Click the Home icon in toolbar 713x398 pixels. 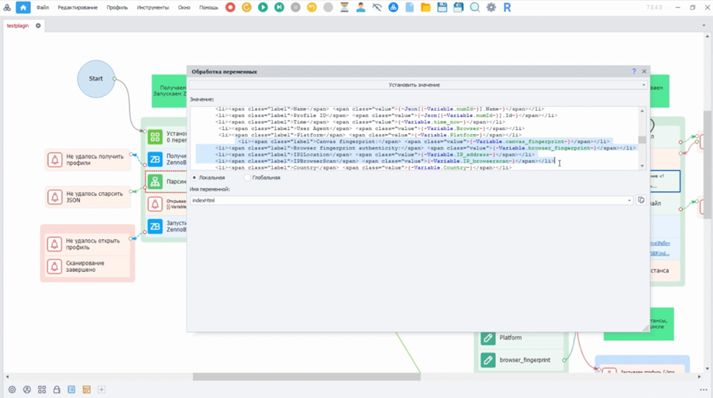[23, 7]
